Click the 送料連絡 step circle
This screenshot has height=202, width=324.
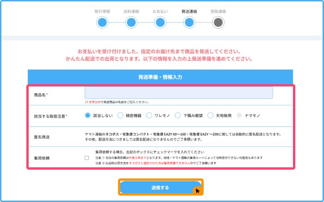131,22
